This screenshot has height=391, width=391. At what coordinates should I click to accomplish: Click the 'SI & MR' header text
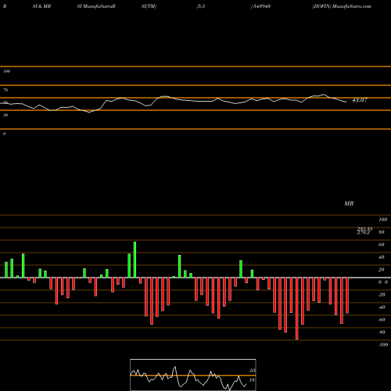41,6
